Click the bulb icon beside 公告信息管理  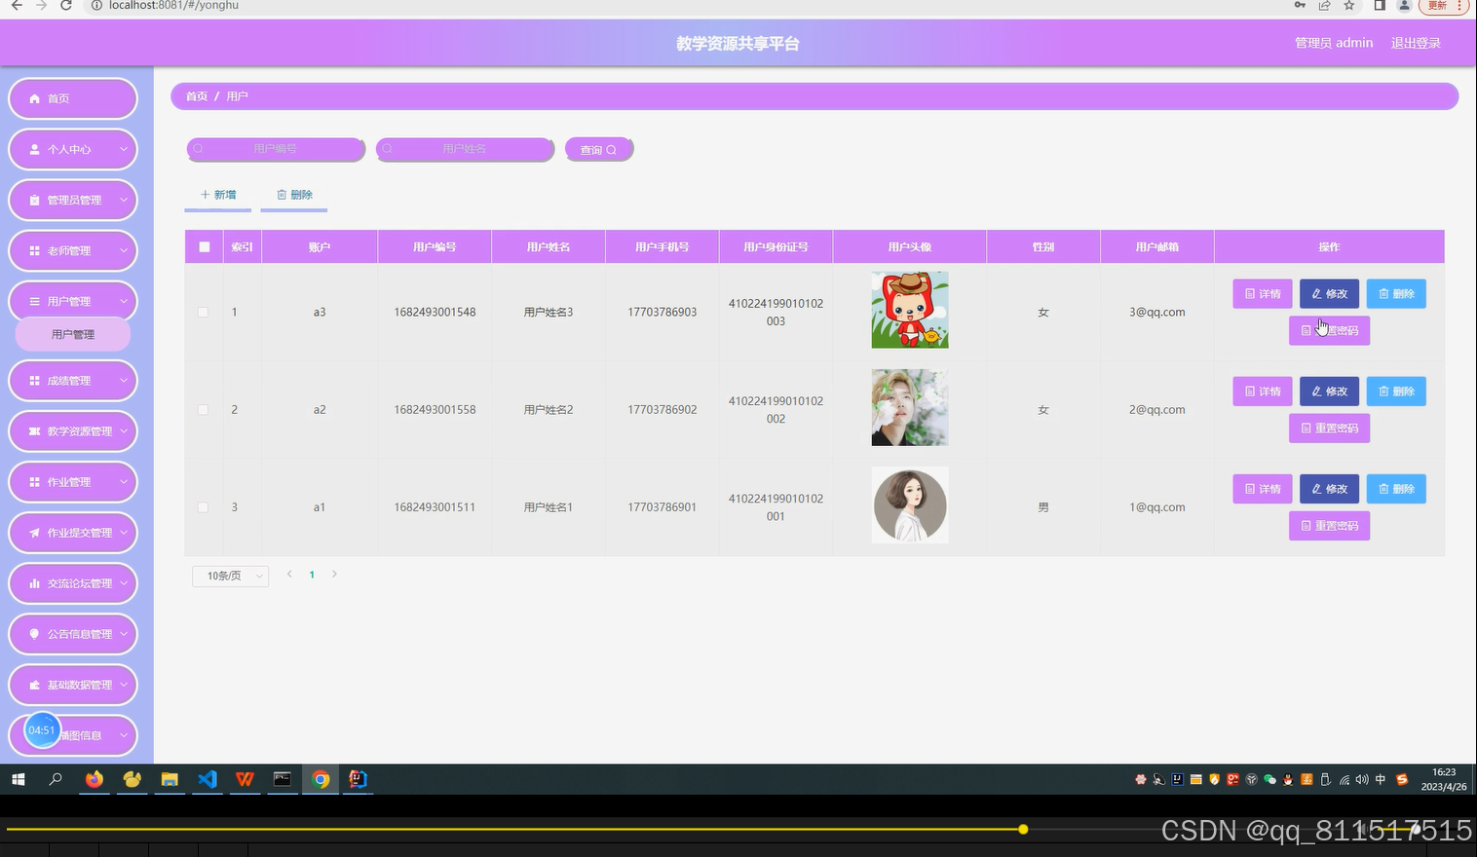[x=35, y=634]
